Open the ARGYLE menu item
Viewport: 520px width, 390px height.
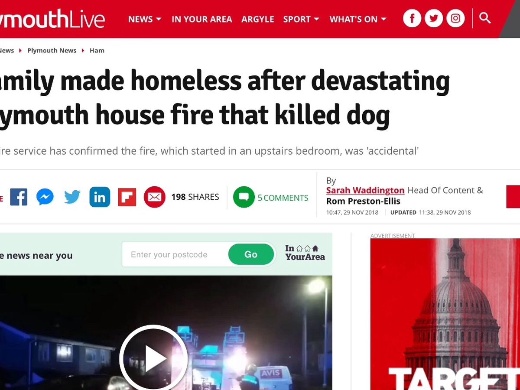pyautogui.click(x=258, y=19)
